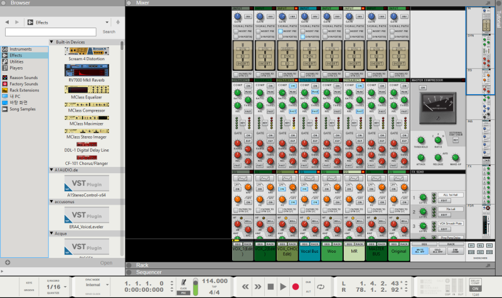Toggle Master Compressor ON button
The height and width of the screenshot is (298, 502).
pyautogui.click(x=423, y=87)
